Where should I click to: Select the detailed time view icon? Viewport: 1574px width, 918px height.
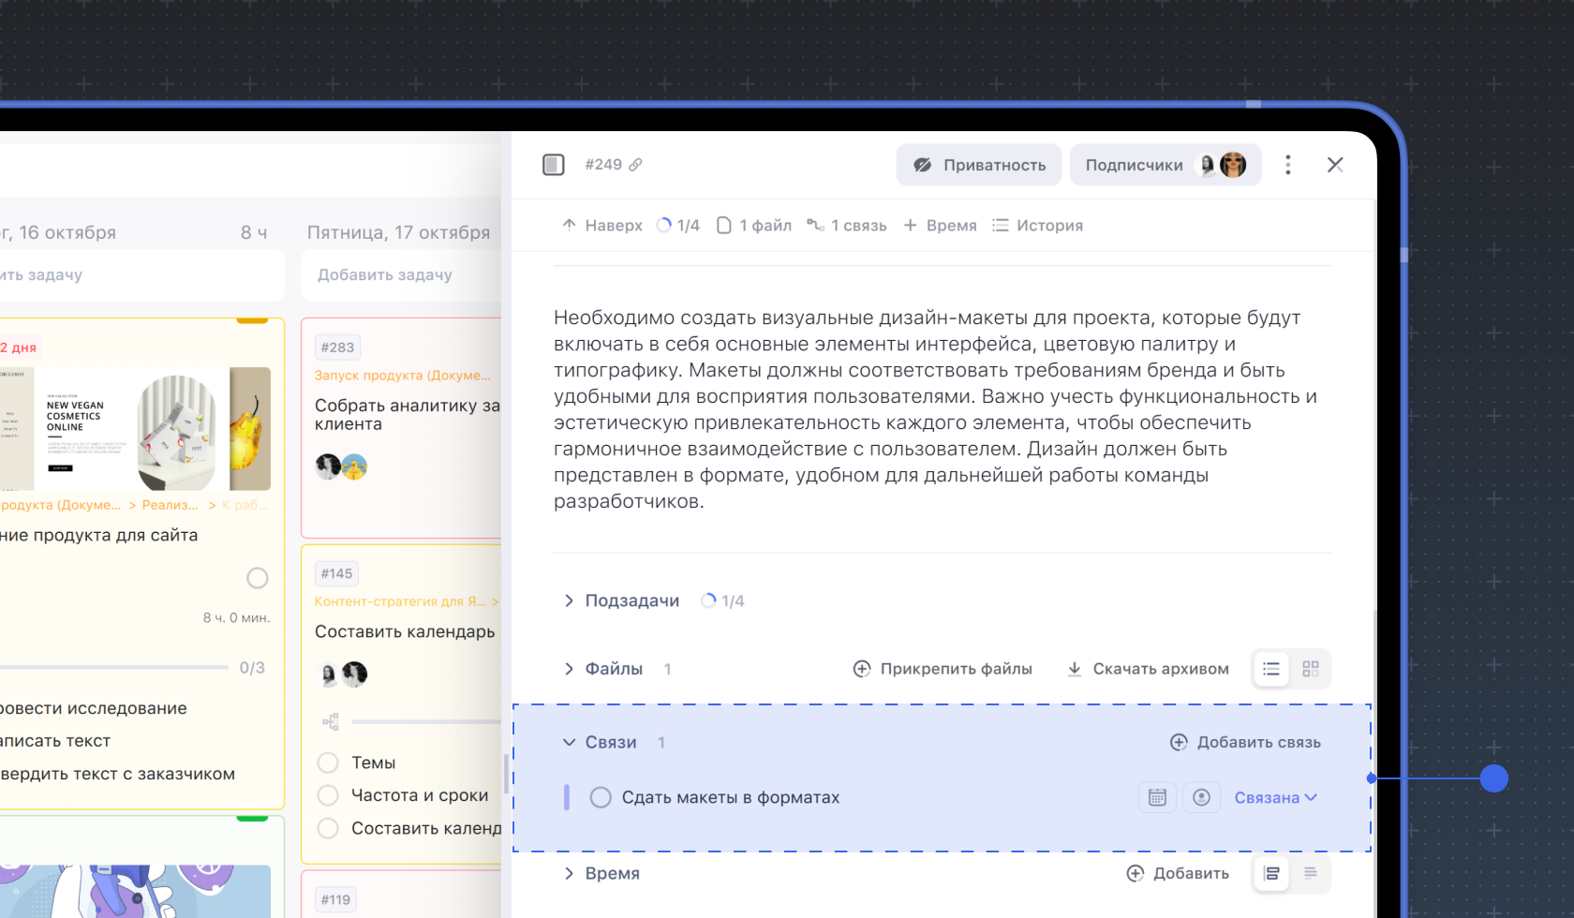pyautogui.click(x=1271, y=873)
